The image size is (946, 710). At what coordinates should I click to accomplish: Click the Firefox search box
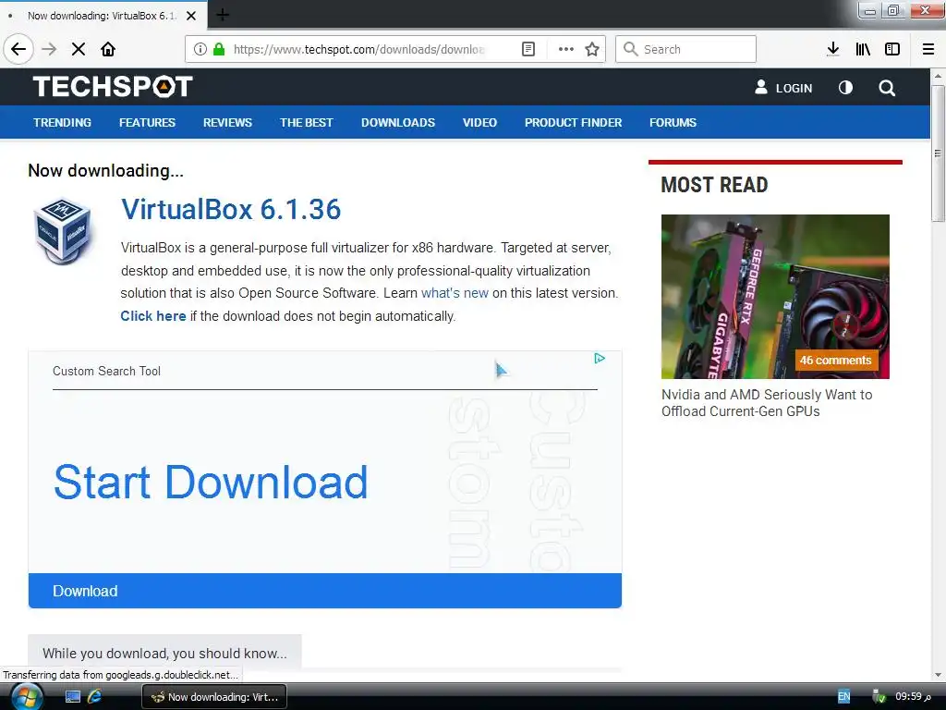point(685,49)
